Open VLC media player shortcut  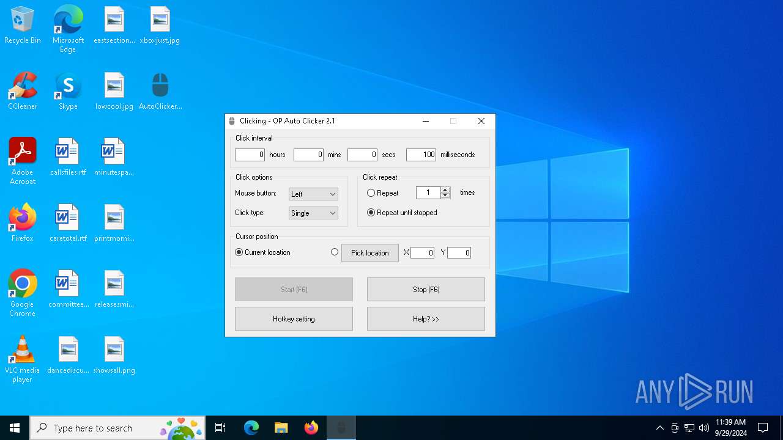(23, 359)
